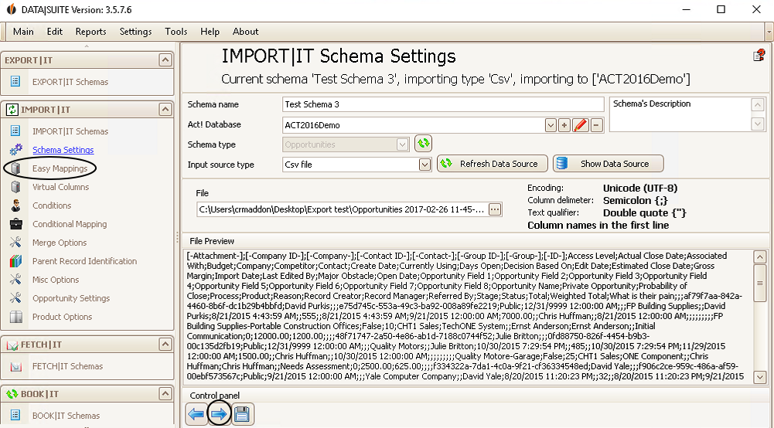Click the Virtual Columns icon
The width and height of the screenshot is (774, 428).
click(15, 187)
